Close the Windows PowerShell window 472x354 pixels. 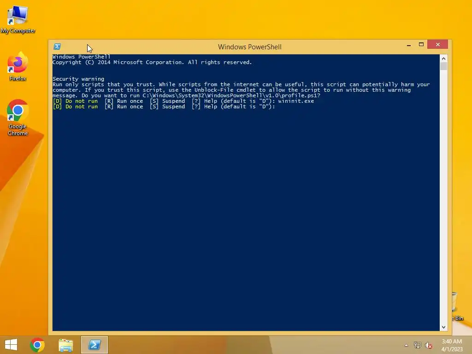coord(438,45)
